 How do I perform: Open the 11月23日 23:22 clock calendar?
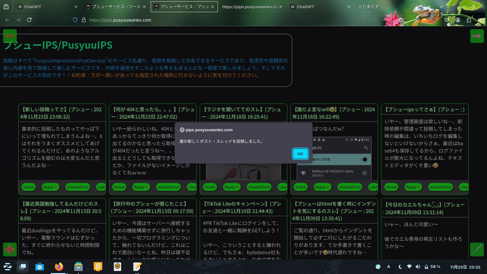pyautogui.click(x=465, y=267)
